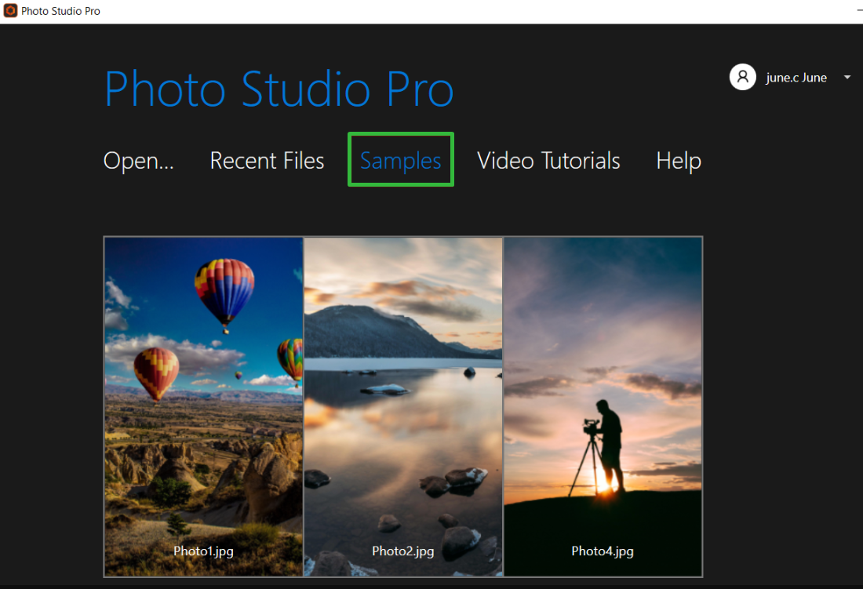
Task: Expand the june.c June account dropdown arrow
Action: pos(847,78)
